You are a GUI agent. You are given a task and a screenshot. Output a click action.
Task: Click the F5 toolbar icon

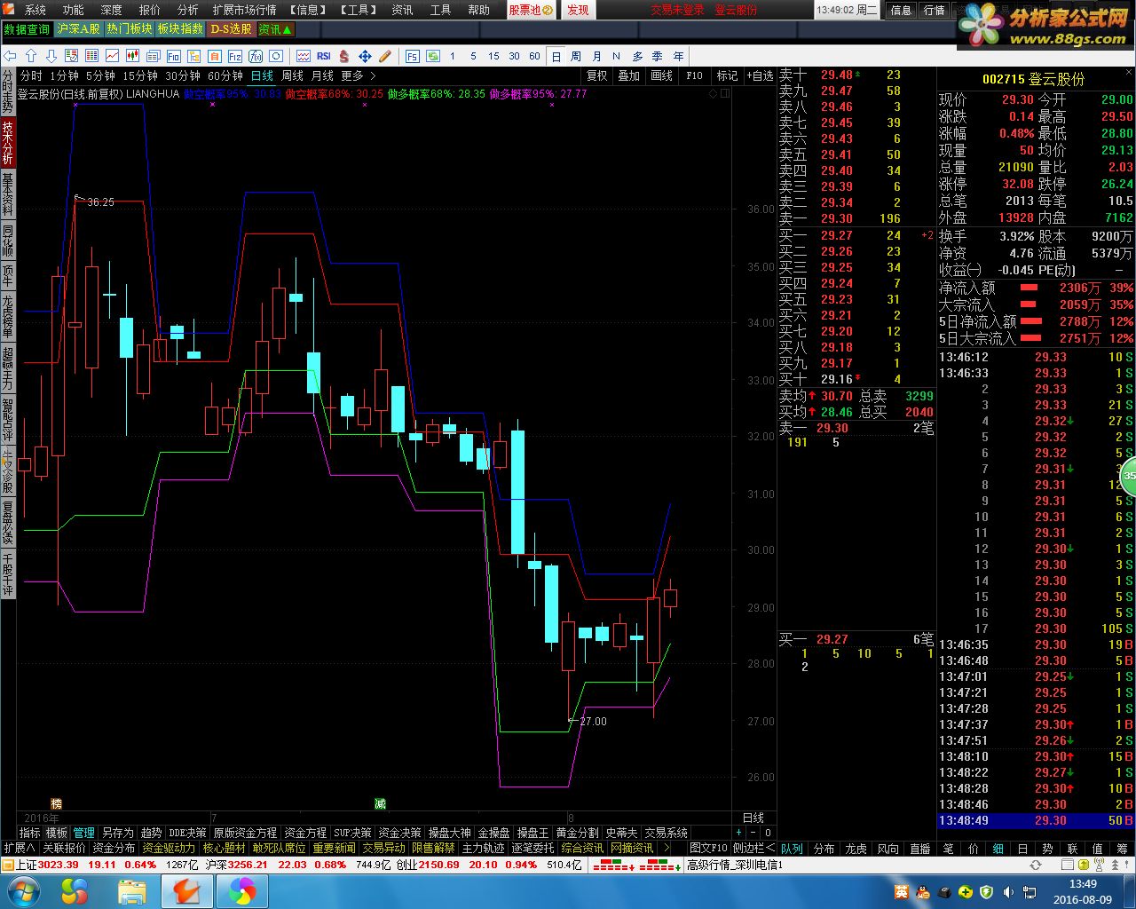413,56
